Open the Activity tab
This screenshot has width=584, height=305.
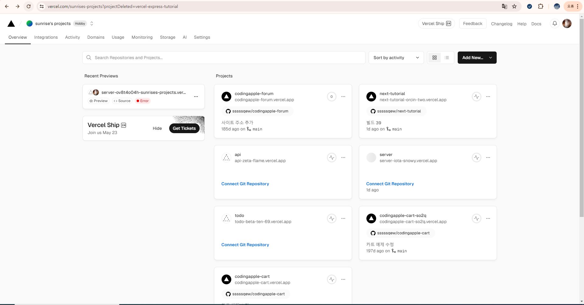point(72,37)
